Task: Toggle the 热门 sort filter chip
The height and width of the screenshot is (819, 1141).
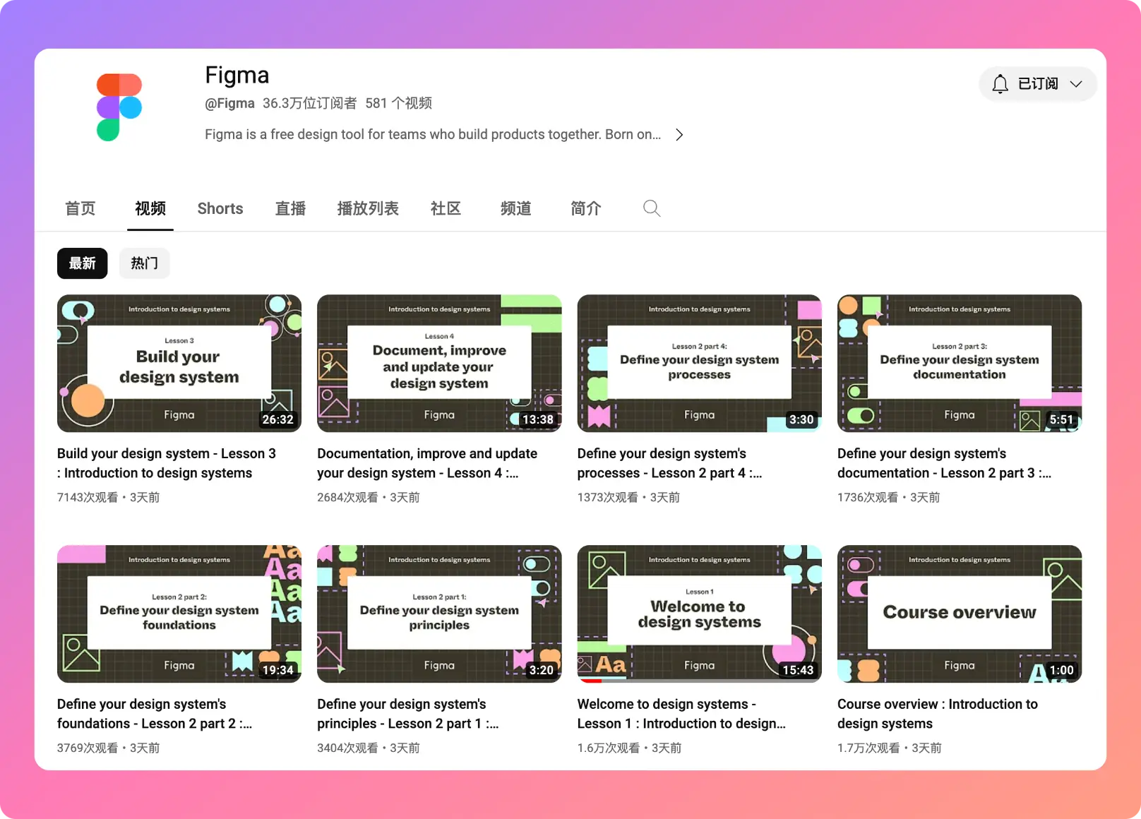Action: (144, 263)
